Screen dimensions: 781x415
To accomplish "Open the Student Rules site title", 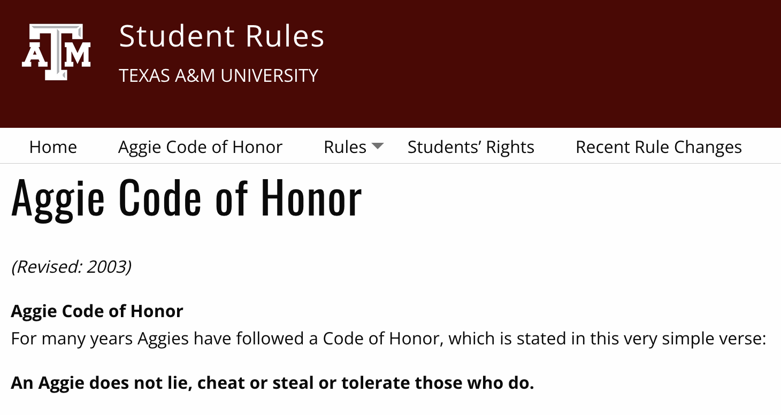I will 221,36.
